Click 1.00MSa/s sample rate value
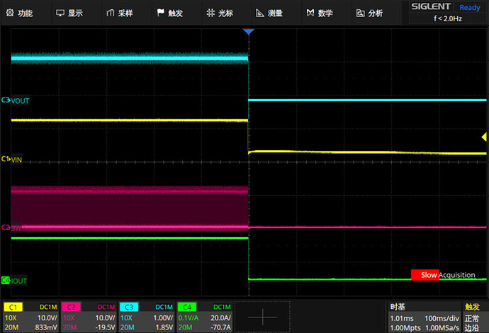This screenshot has width=489, height=333. click(442, 328)
